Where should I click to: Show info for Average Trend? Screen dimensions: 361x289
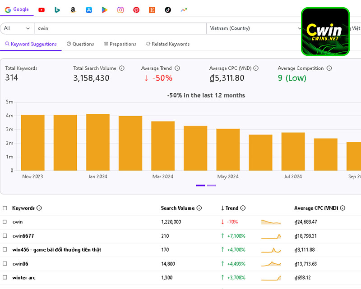(177, 68)
